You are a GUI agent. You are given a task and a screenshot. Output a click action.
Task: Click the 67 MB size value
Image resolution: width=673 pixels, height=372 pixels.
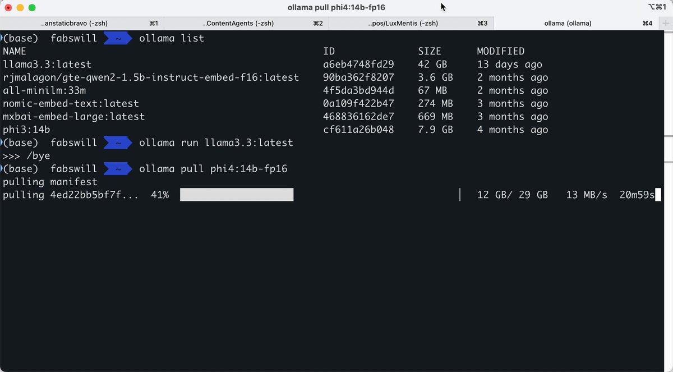(x=433, y=90)
